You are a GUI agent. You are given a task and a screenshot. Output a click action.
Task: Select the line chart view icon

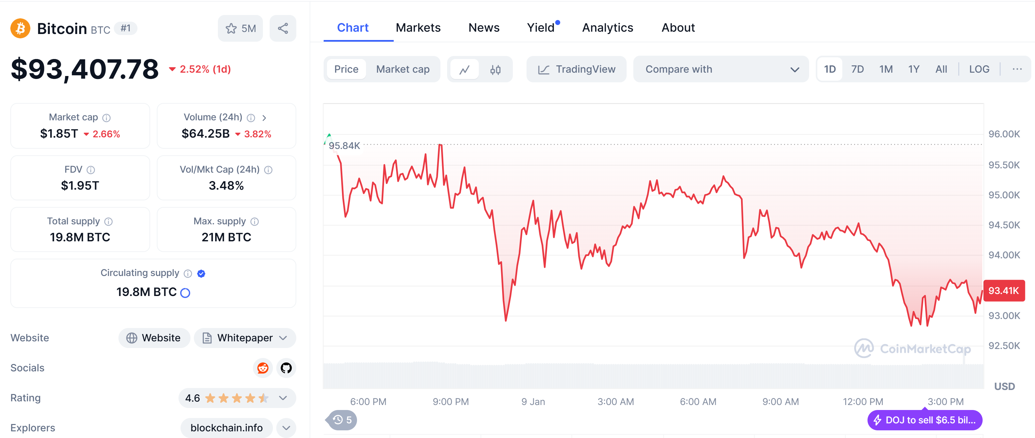click(464, 69)
